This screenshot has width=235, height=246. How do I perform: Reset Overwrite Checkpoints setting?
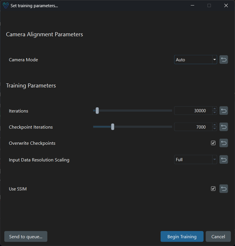224,143
